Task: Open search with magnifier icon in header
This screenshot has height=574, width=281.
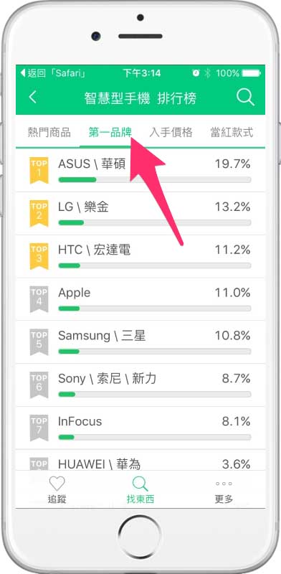Action: pyautogui.click(x=245, y=98)
